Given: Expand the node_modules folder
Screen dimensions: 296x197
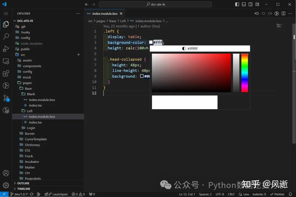Looking at the screenshot, I should click(48, 43).
